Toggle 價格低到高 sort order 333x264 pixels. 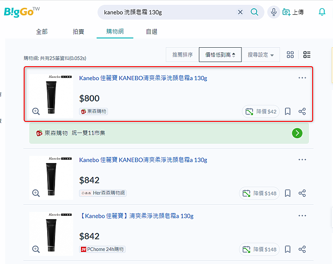[220, 55]
